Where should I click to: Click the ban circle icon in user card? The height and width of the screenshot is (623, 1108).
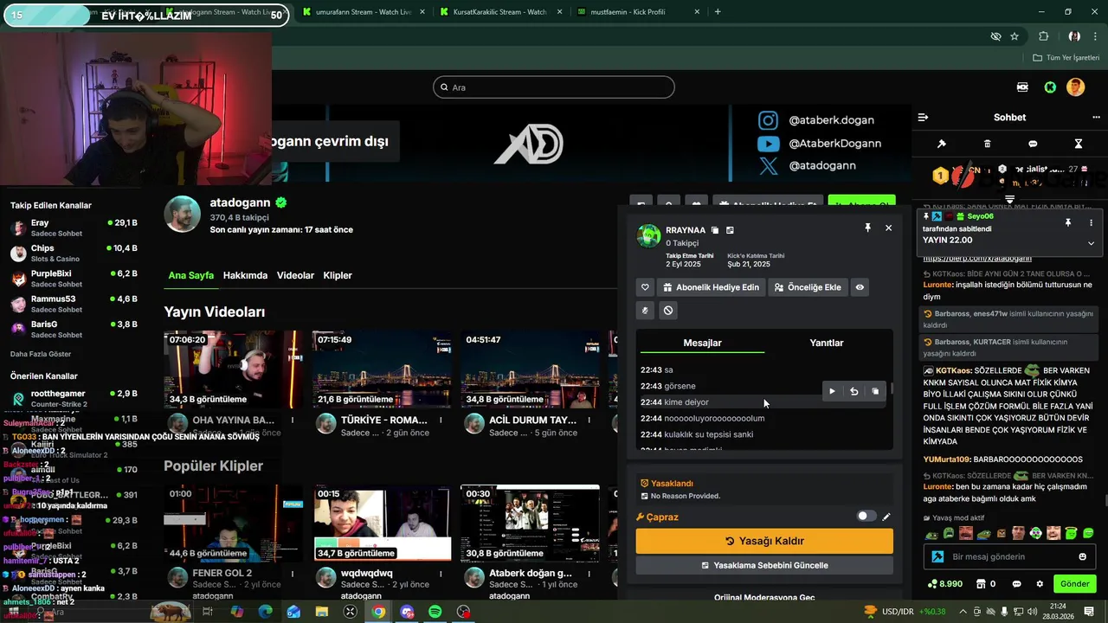click(x=668, y=310)
